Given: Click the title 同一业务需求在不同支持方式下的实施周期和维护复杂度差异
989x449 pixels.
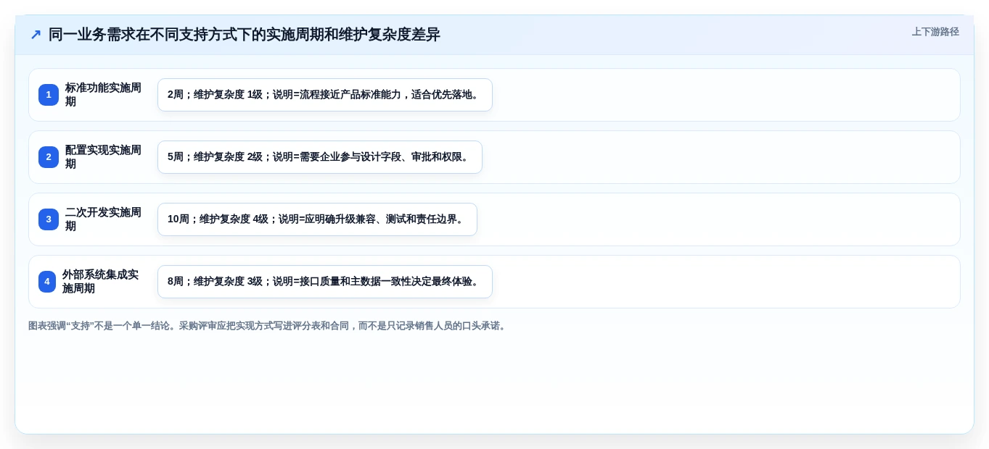Looking at the screenshot, I should [x=244, y=35].
